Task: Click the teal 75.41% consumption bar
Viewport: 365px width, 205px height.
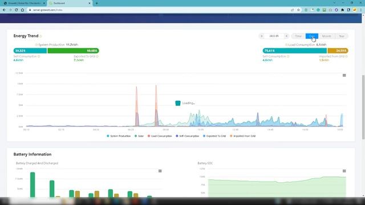Action: pyautogui.click(x=295, y=51)
